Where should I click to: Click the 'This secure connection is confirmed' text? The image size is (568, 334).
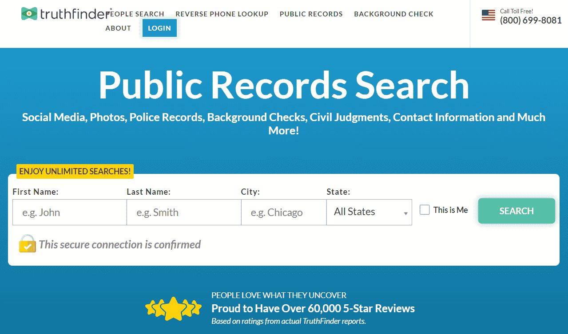tap(120, 244)
